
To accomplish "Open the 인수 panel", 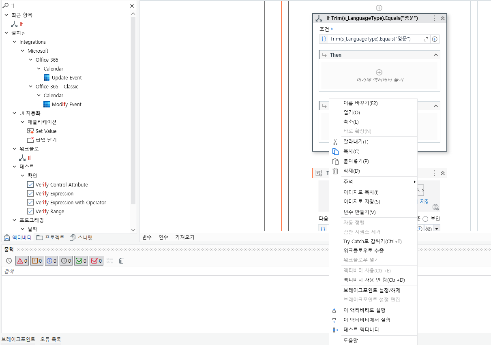I will pos(163,237).
